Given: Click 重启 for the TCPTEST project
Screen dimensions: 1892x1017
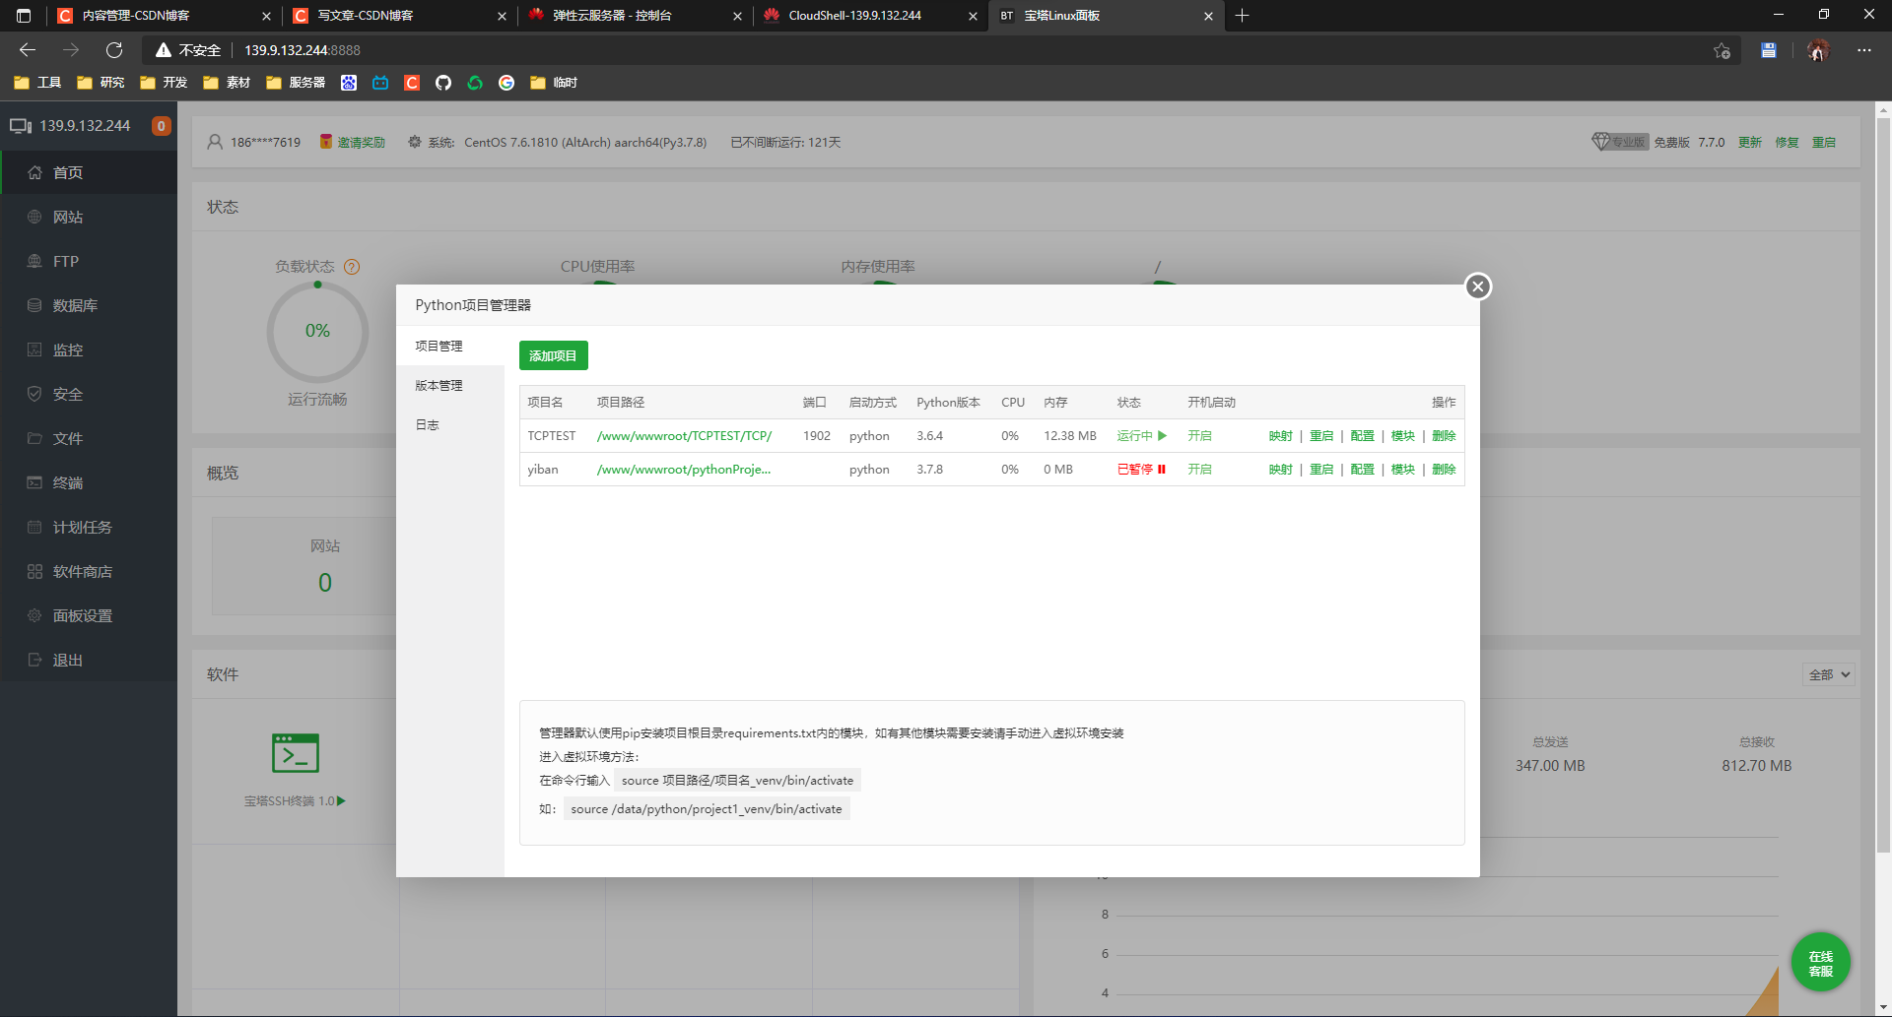Looking at the screenshot, I should [x=1321, y=435].
